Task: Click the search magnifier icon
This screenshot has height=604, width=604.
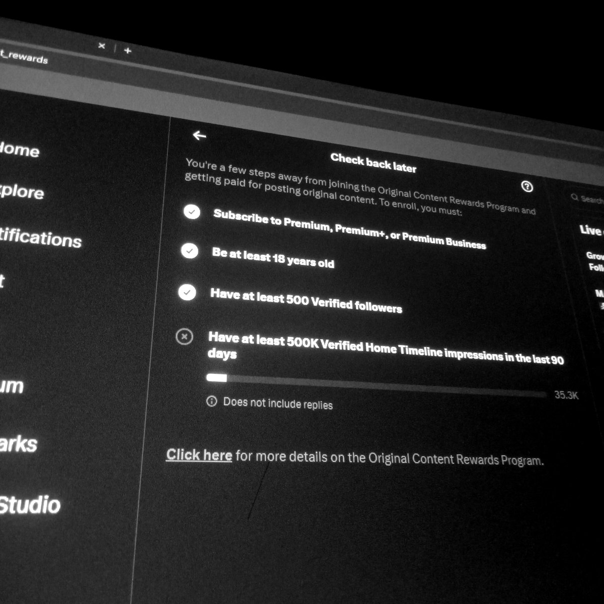Action: pyautogui.click(x=574, y=197)
